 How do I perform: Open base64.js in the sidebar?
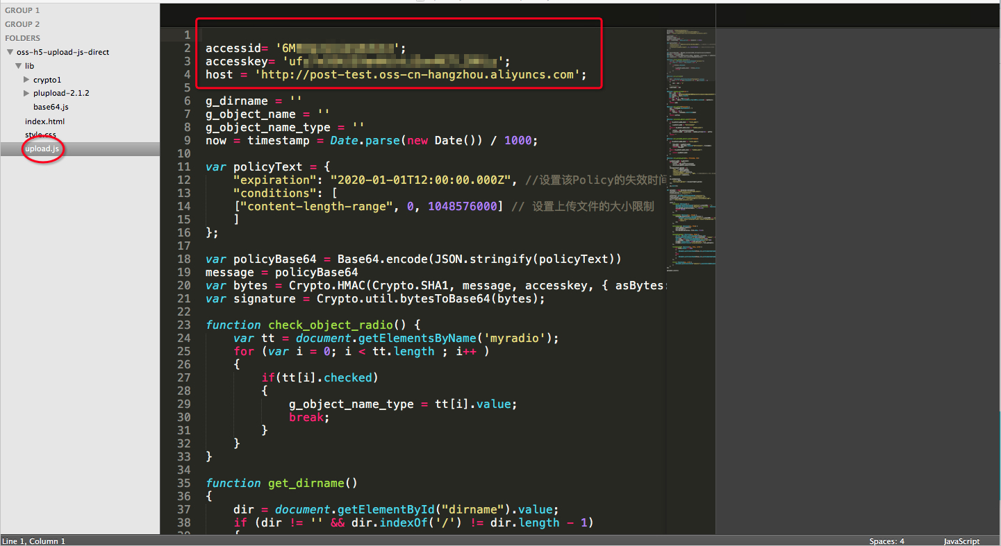pos(51,107)
